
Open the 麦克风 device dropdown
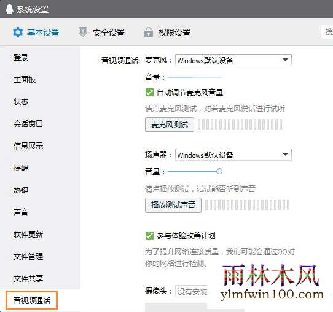(233, 60)
